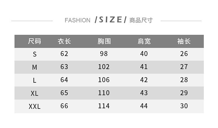Click the chest value 106 cell
Image resolution: width=218 pixels, height=128 pixels.
104,80
